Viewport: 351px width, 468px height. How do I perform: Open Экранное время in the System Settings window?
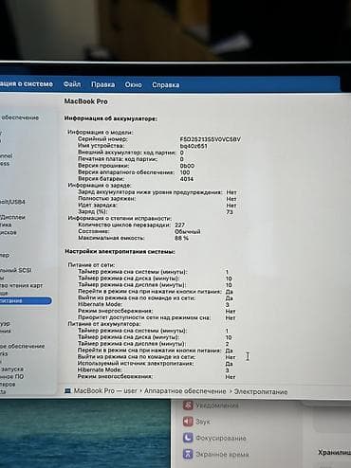(216, 454)
